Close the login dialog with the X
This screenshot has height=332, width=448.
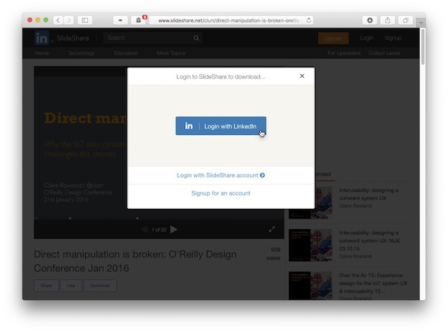302,76
